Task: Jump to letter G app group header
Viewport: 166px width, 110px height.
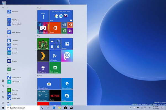Action: click(8, 86)
